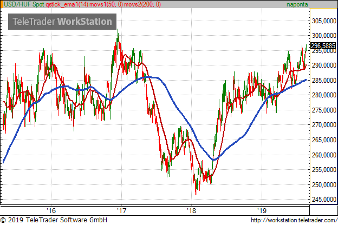Click the naponta interval label
Screen dimensions: 338x225
point(297,4)
